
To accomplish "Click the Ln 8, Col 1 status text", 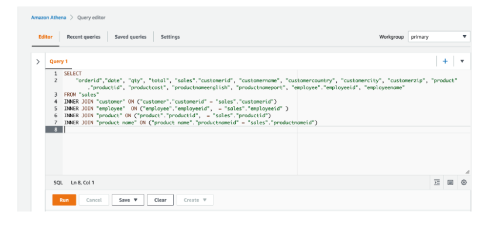I will (x=82, y=182).
